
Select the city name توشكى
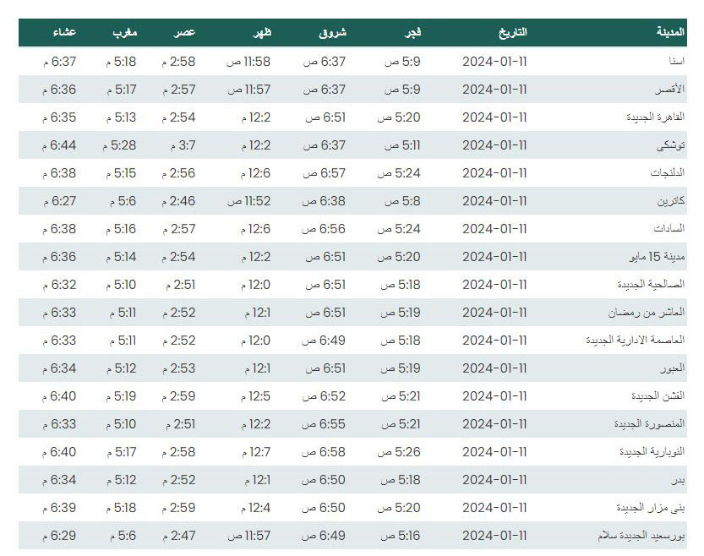point(671,145)
